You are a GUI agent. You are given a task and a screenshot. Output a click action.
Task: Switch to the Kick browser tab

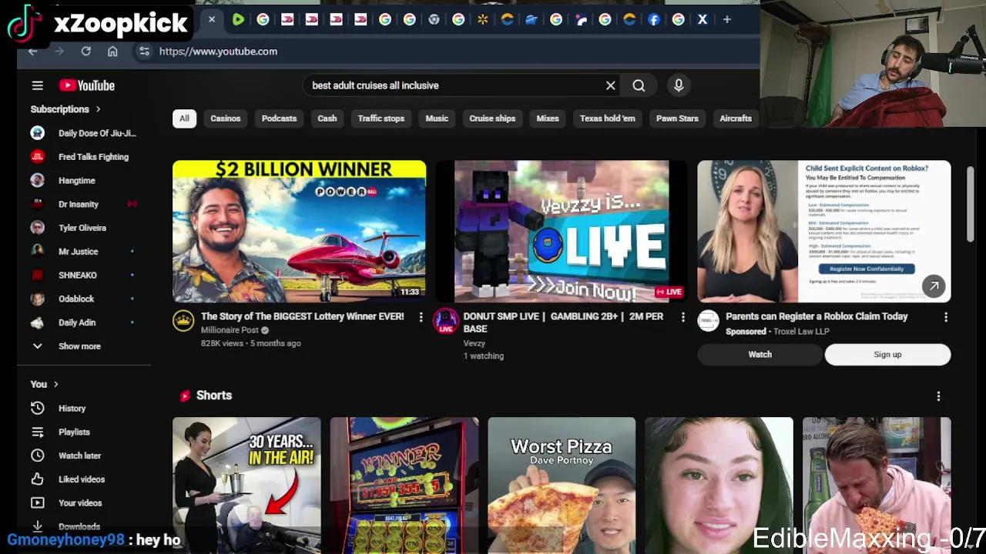[x=238, y=19]
